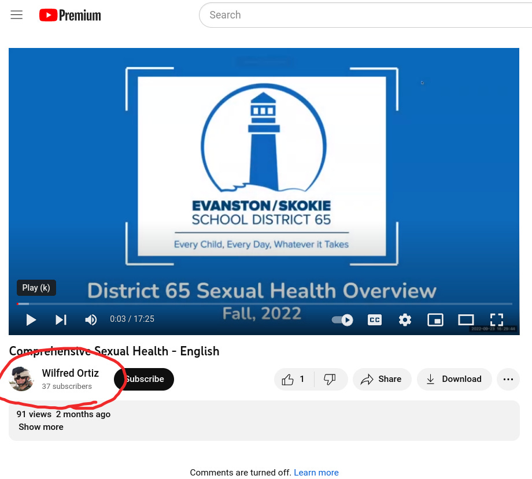The height and width of the screenshot is (479, 532).
Task: Expand description with Show more
Action: tap(41, 427)
